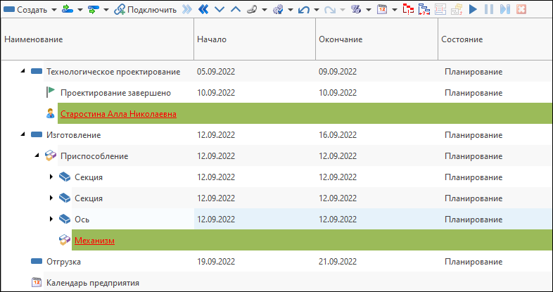Click the insert-task-below icon with green arrow
This screenshot has width=553, height=292.
(94, 10)
